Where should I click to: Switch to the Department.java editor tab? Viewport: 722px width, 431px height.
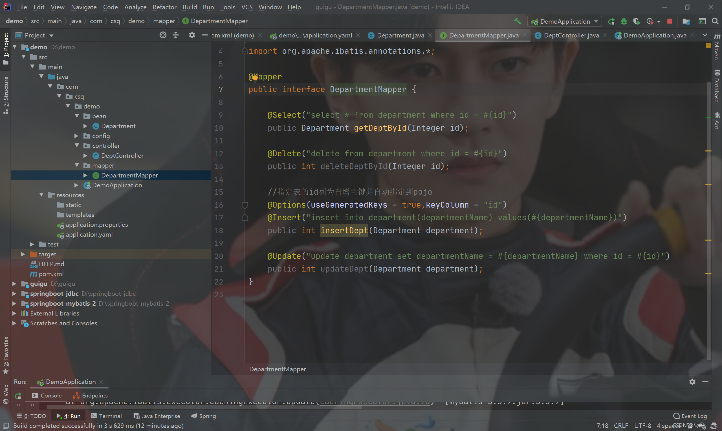pyautogui.click(x=400, y=35)
